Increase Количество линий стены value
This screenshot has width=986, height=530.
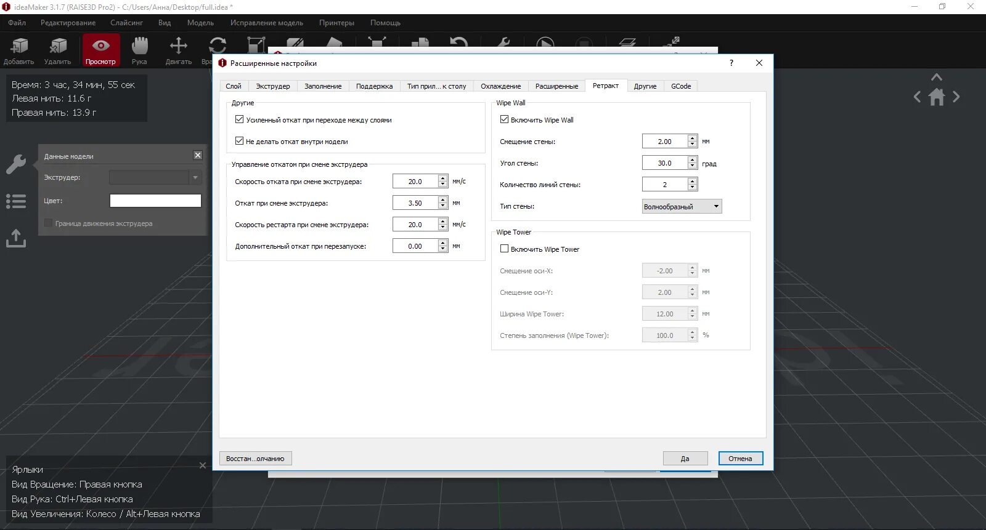tap(693, 182)
